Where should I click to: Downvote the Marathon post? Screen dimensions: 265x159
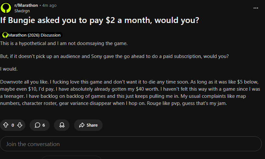coord(19,125)
